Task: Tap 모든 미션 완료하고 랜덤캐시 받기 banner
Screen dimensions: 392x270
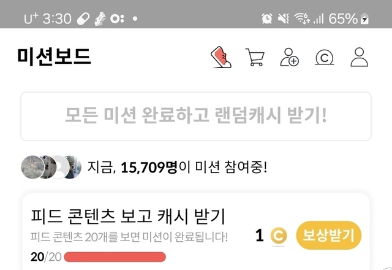Action: pyautogui.click(x=196, y=116)
